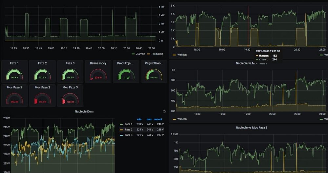Click the refresh icon beside Napięcie Dom

(x=164, y=112)
